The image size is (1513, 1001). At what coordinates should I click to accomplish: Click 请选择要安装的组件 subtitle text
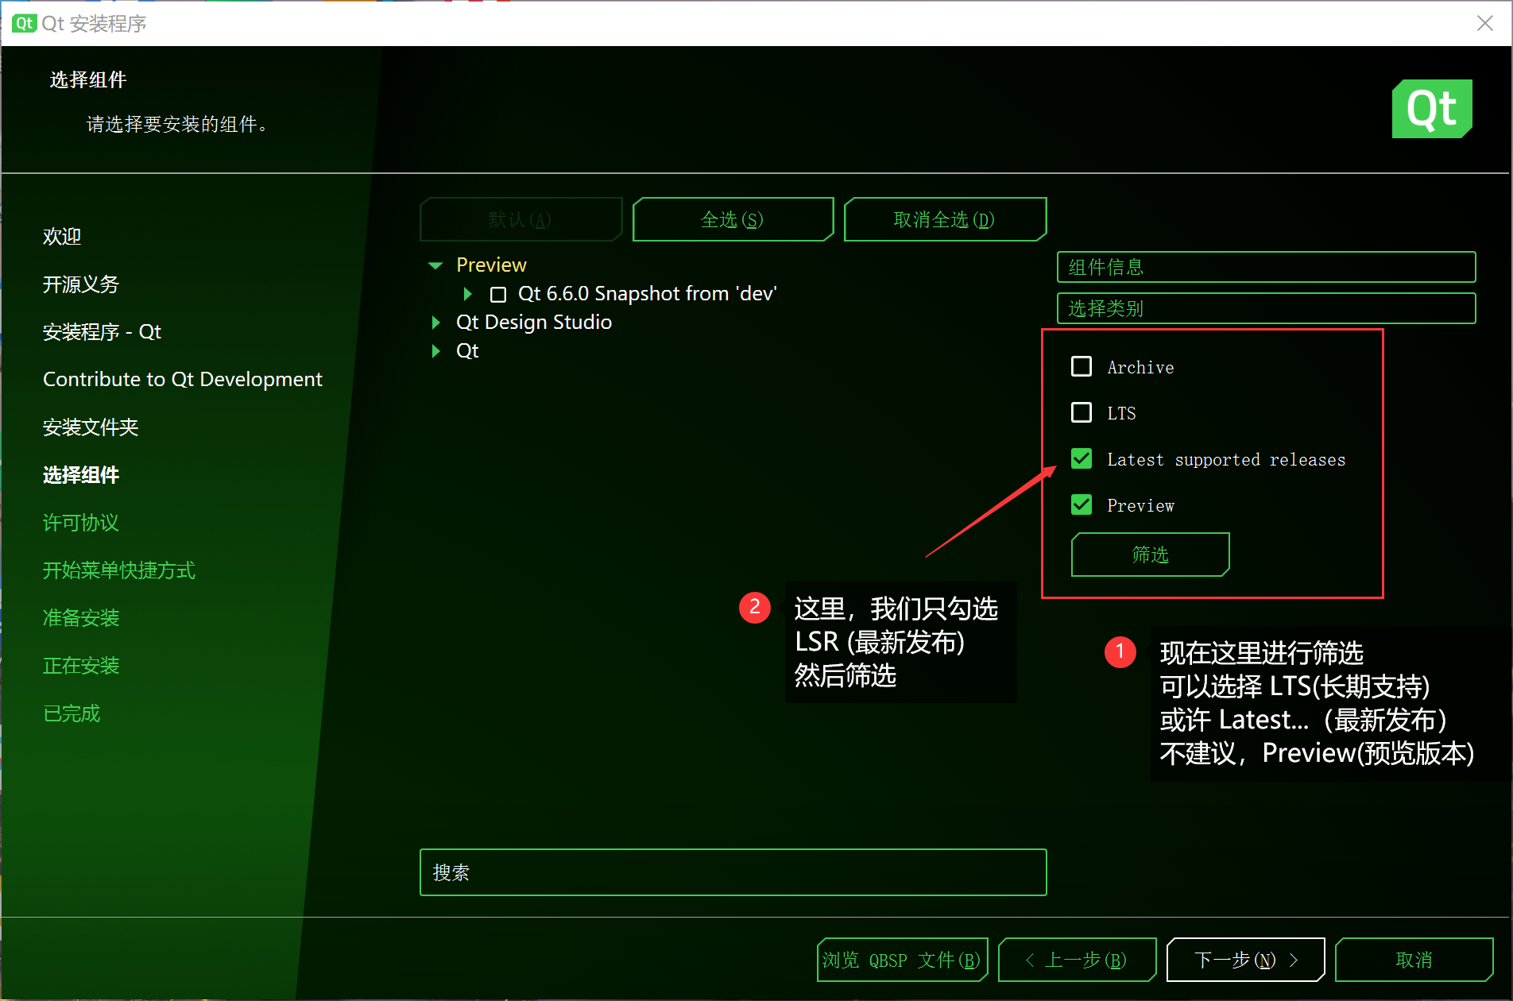pyautogui.click(x=176, y=124)
